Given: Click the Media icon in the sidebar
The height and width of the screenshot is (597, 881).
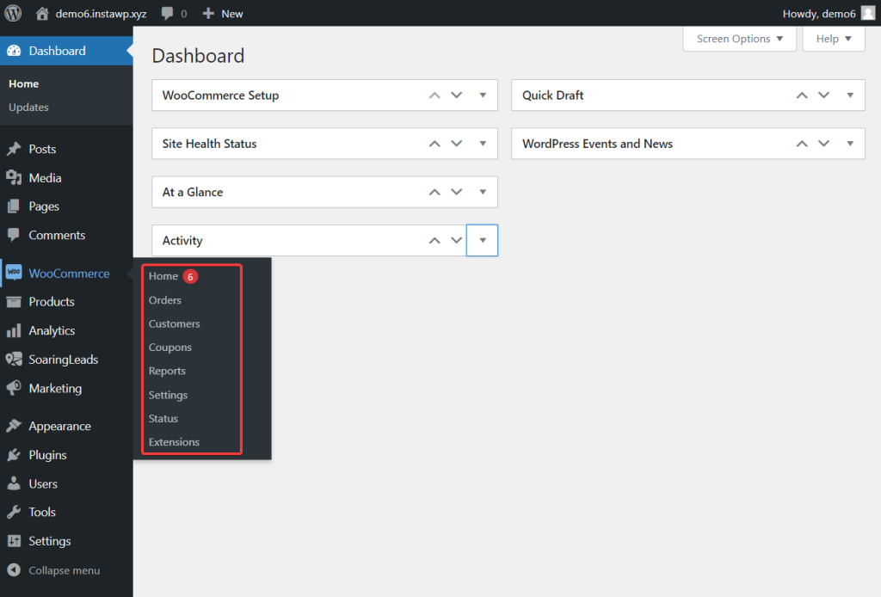Looking at the screenshot, I should click(14, 177).
